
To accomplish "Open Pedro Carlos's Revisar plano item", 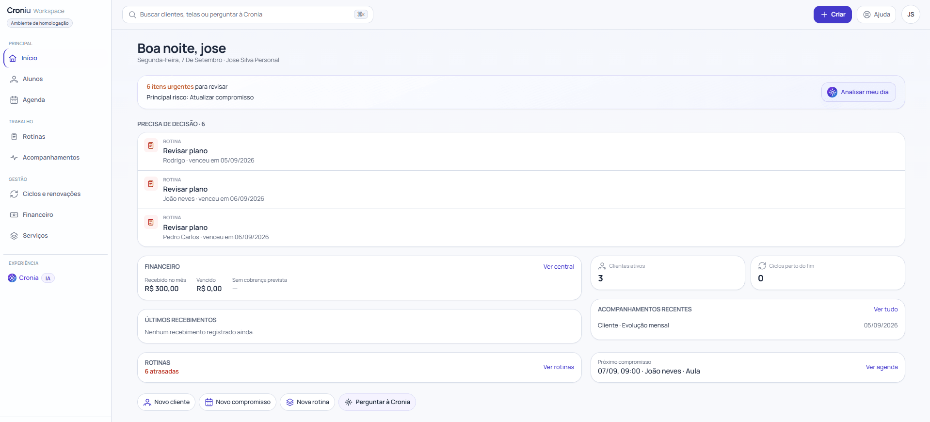I will pyautogui.click(x=521, y=228).
